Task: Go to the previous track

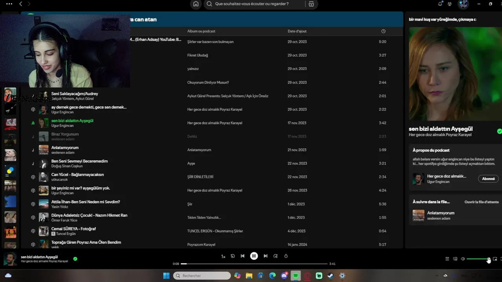Action: coord(242,256)
